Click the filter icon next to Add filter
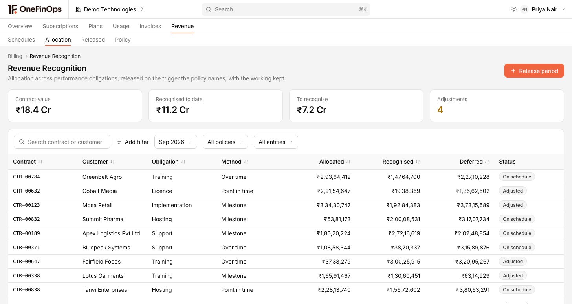The image size is (572, 304). click(x=119, y=142)
